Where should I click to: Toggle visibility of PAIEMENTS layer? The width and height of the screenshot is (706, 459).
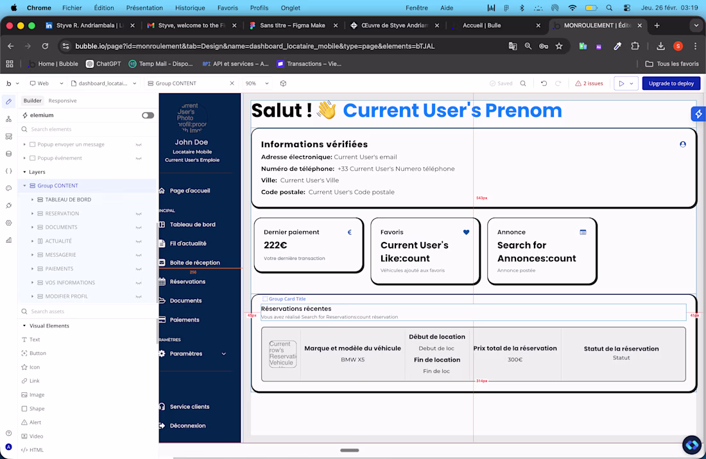[x=139, y=269]
